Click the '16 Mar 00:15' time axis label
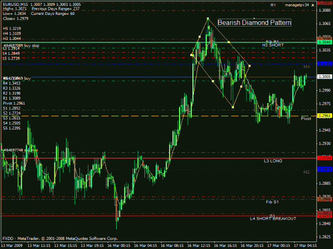The image size is (333, 249). (x=119, y=246)
